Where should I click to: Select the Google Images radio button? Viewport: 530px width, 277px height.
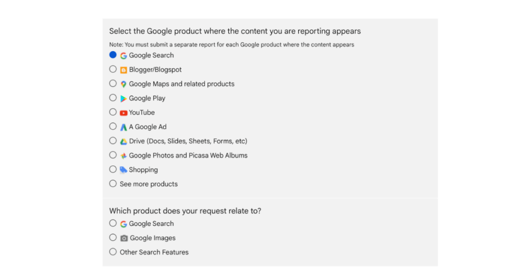(113, 238)
